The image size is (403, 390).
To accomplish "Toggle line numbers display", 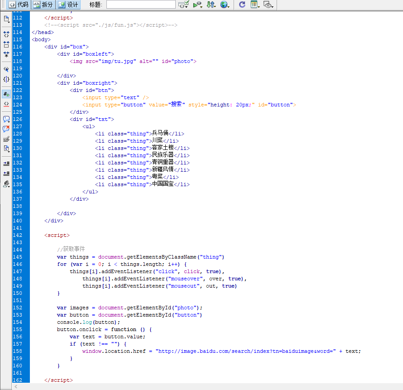I will 6,94.
